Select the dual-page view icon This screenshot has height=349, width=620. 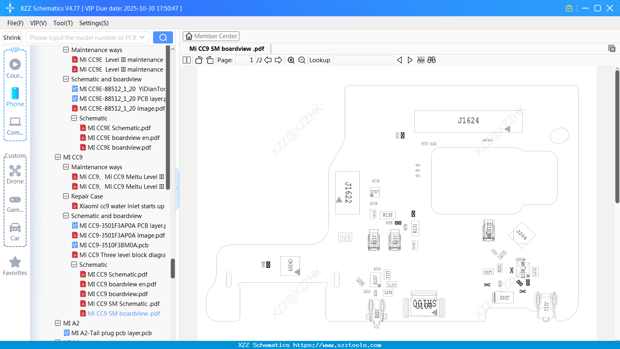186,60
